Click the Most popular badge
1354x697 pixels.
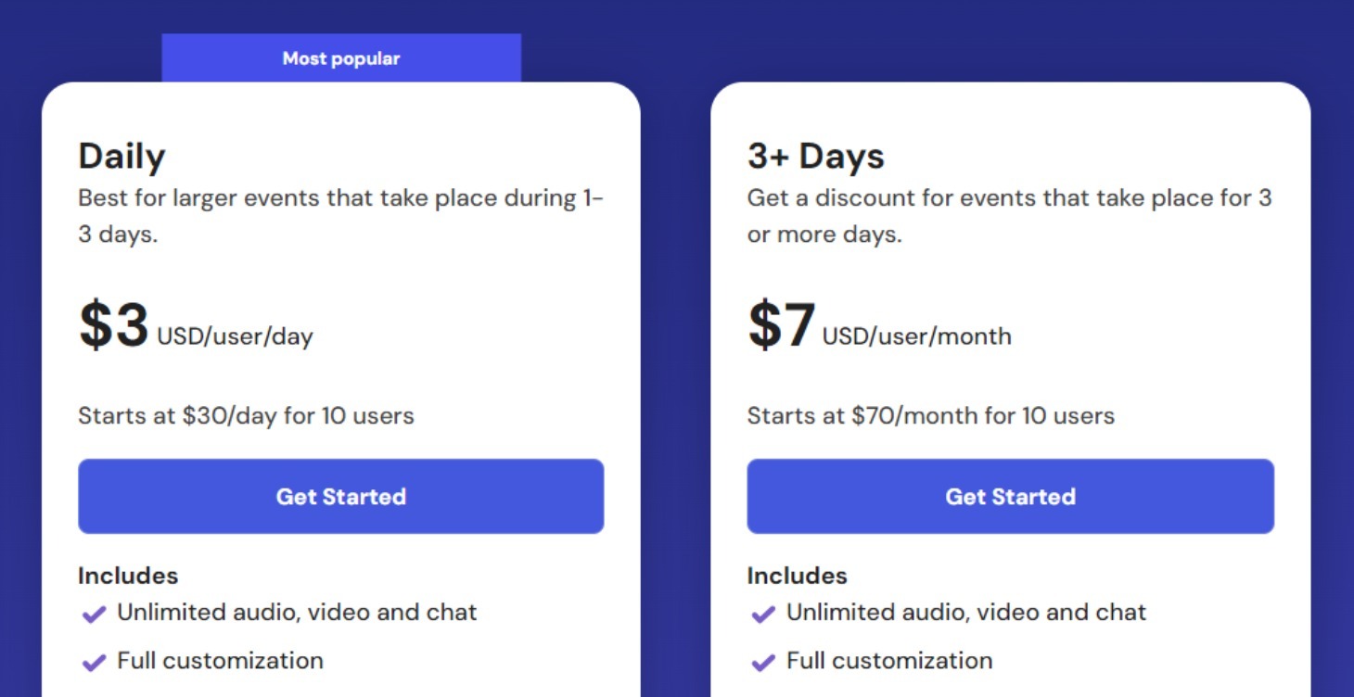coord(341,58)
